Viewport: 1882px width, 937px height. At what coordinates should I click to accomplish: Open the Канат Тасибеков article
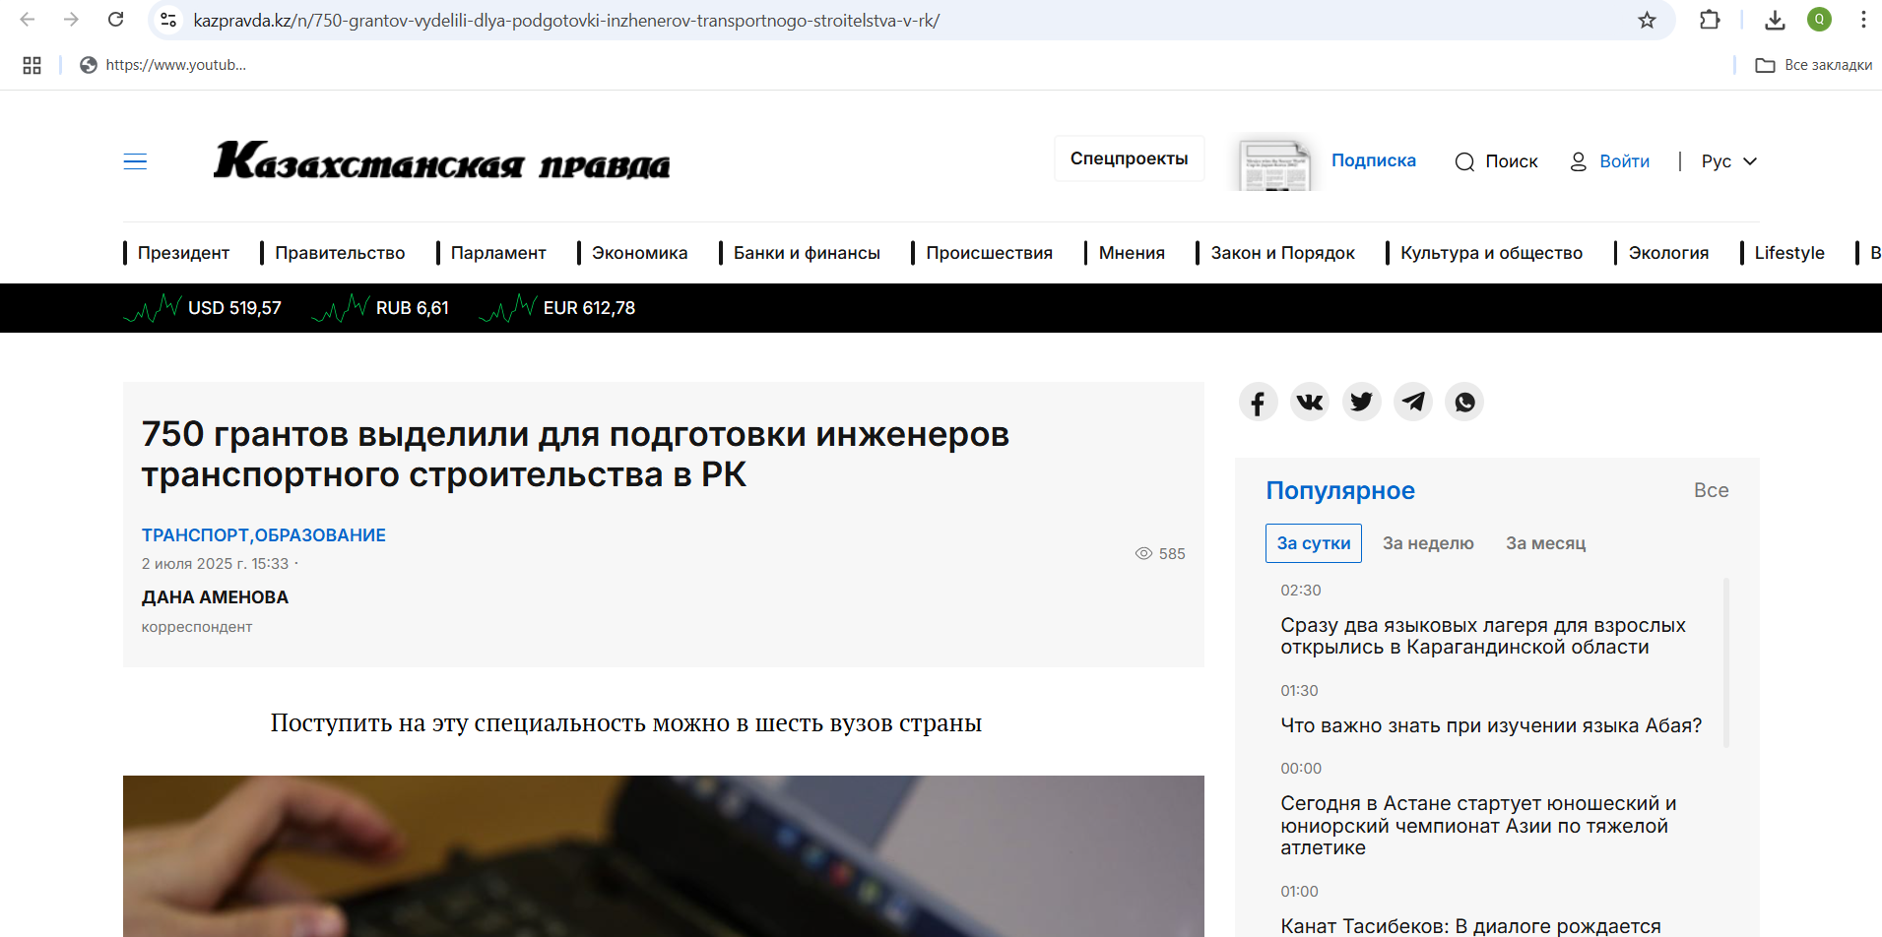[x=1470, y=926]
